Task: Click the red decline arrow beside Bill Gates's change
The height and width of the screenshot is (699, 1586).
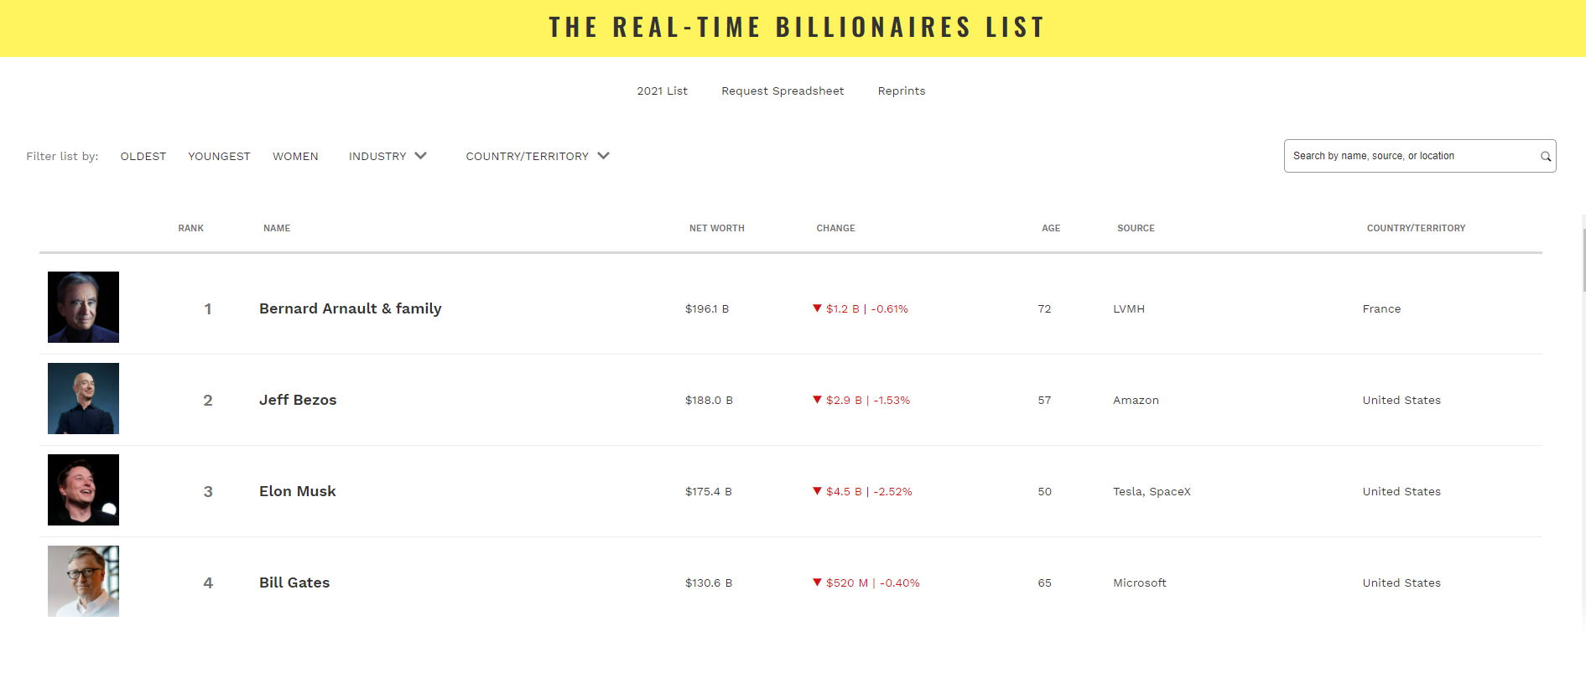Action: 819,582
